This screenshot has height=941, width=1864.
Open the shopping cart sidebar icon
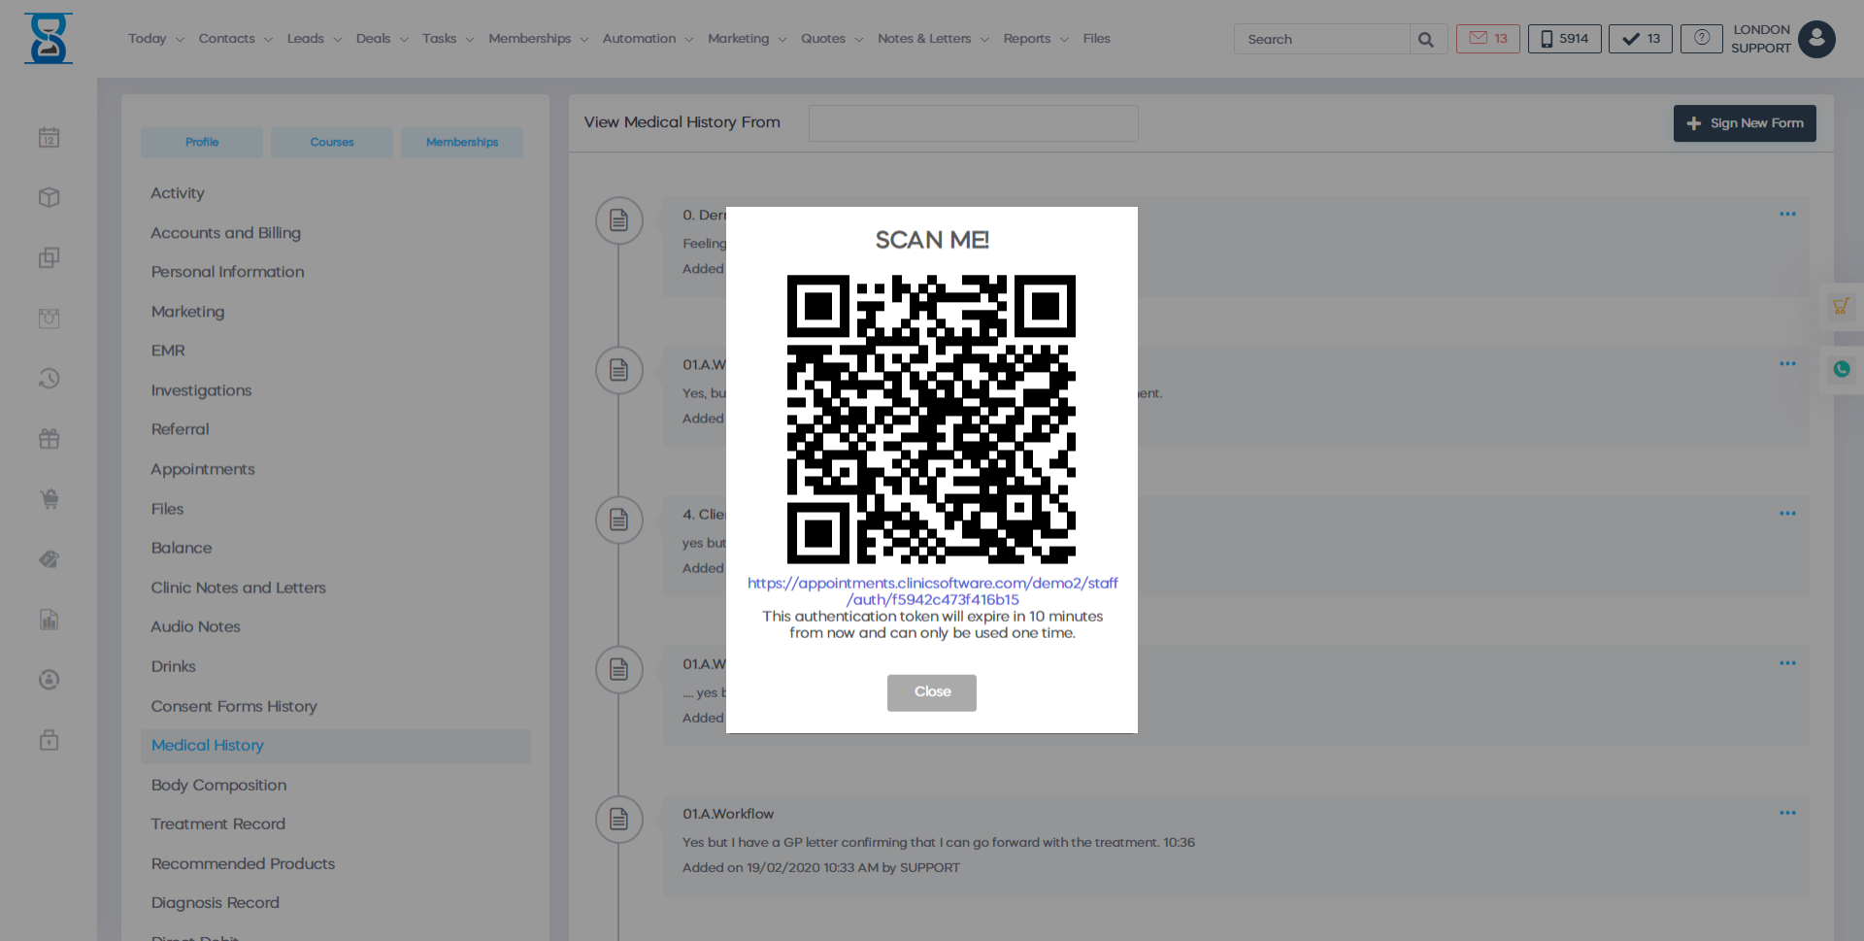pos(49,499)
